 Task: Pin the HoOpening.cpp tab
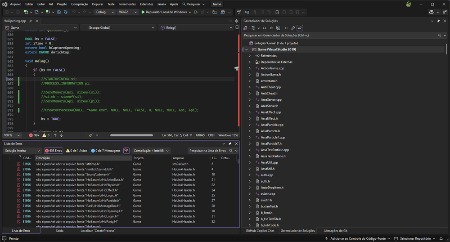(31, 21)
